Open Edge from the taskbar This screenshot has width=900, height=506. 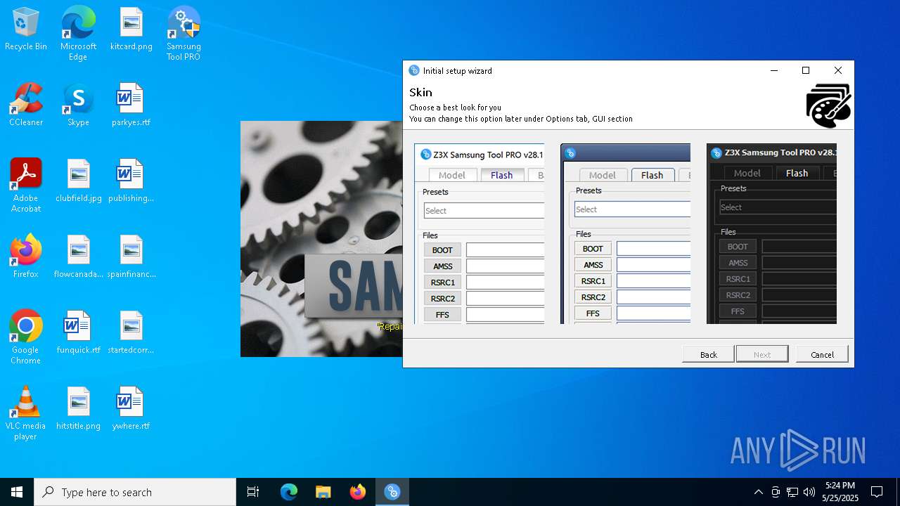point(289,492)
